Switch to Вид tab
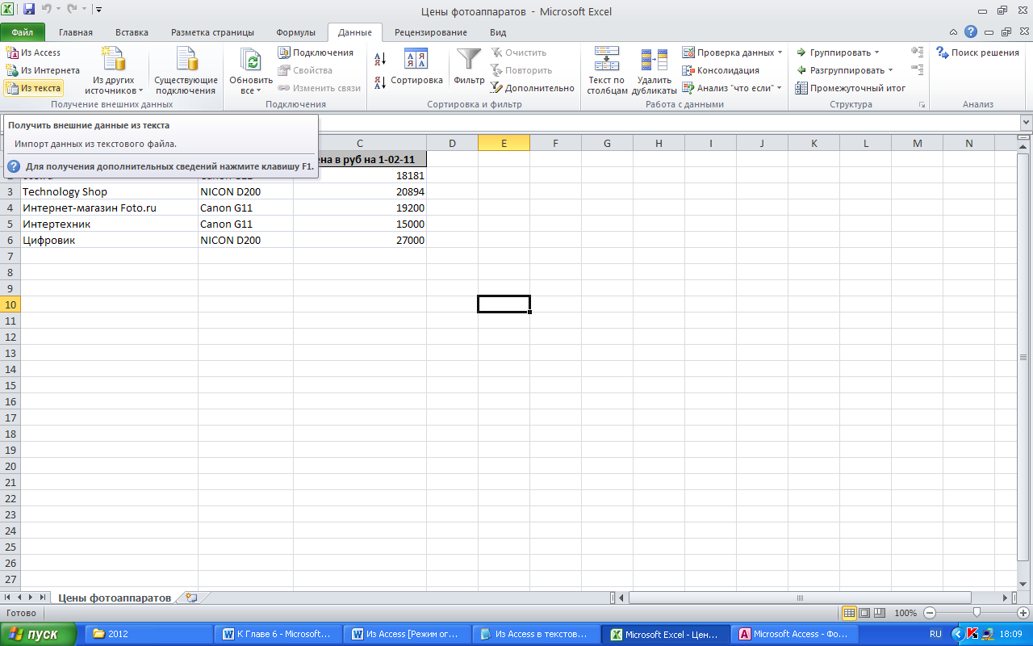The image size is (1033, 646). pyautogui.click(x=498, y=32)
